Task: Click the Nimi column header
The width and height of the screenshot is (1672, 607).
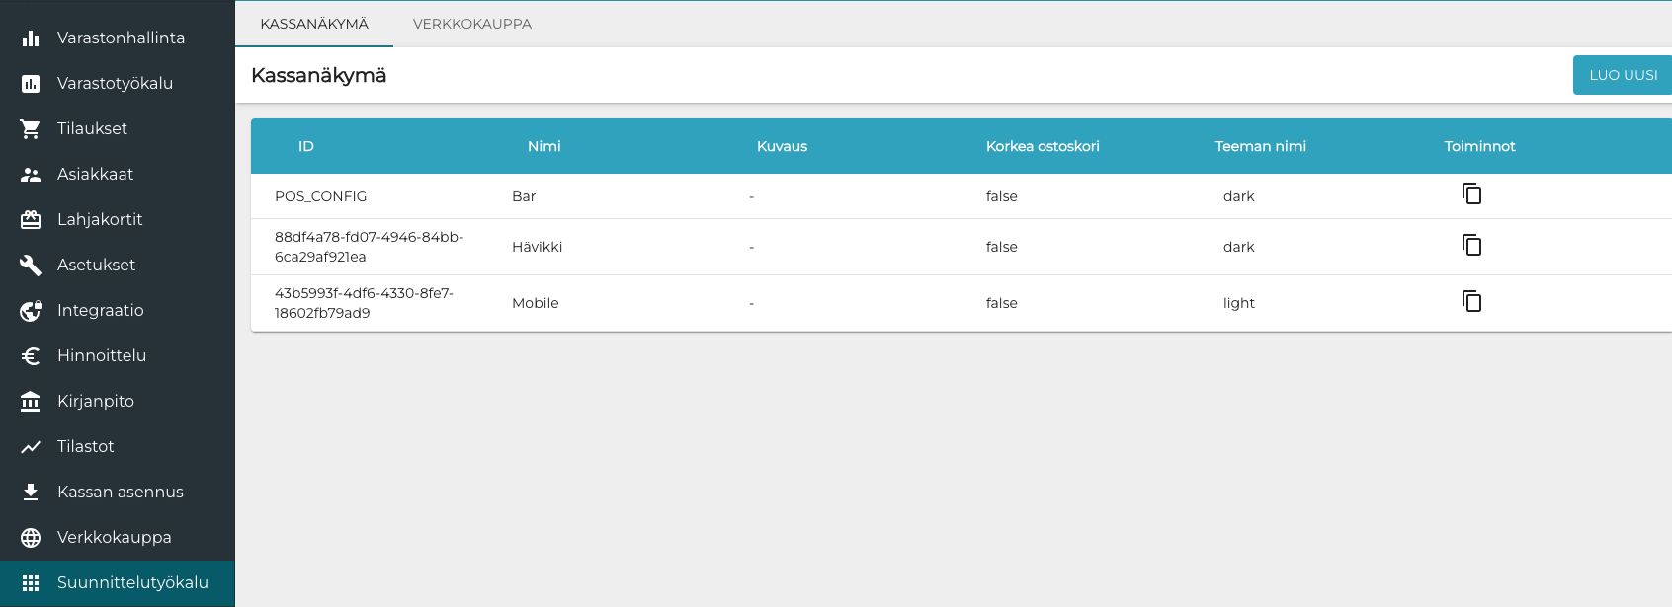Action: click(x=543, y=146)
